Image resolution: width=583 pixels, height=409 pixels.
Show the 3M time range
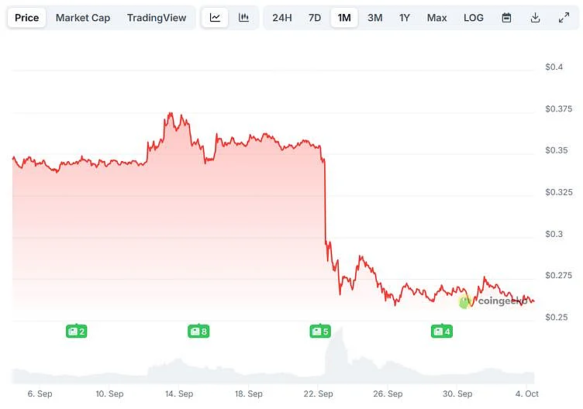[x=375, y=18]
